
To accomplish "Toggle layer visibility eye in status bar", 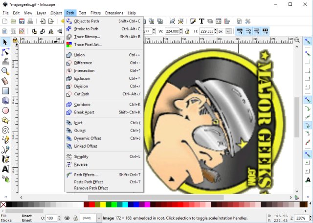I will (x=67, y=218).
